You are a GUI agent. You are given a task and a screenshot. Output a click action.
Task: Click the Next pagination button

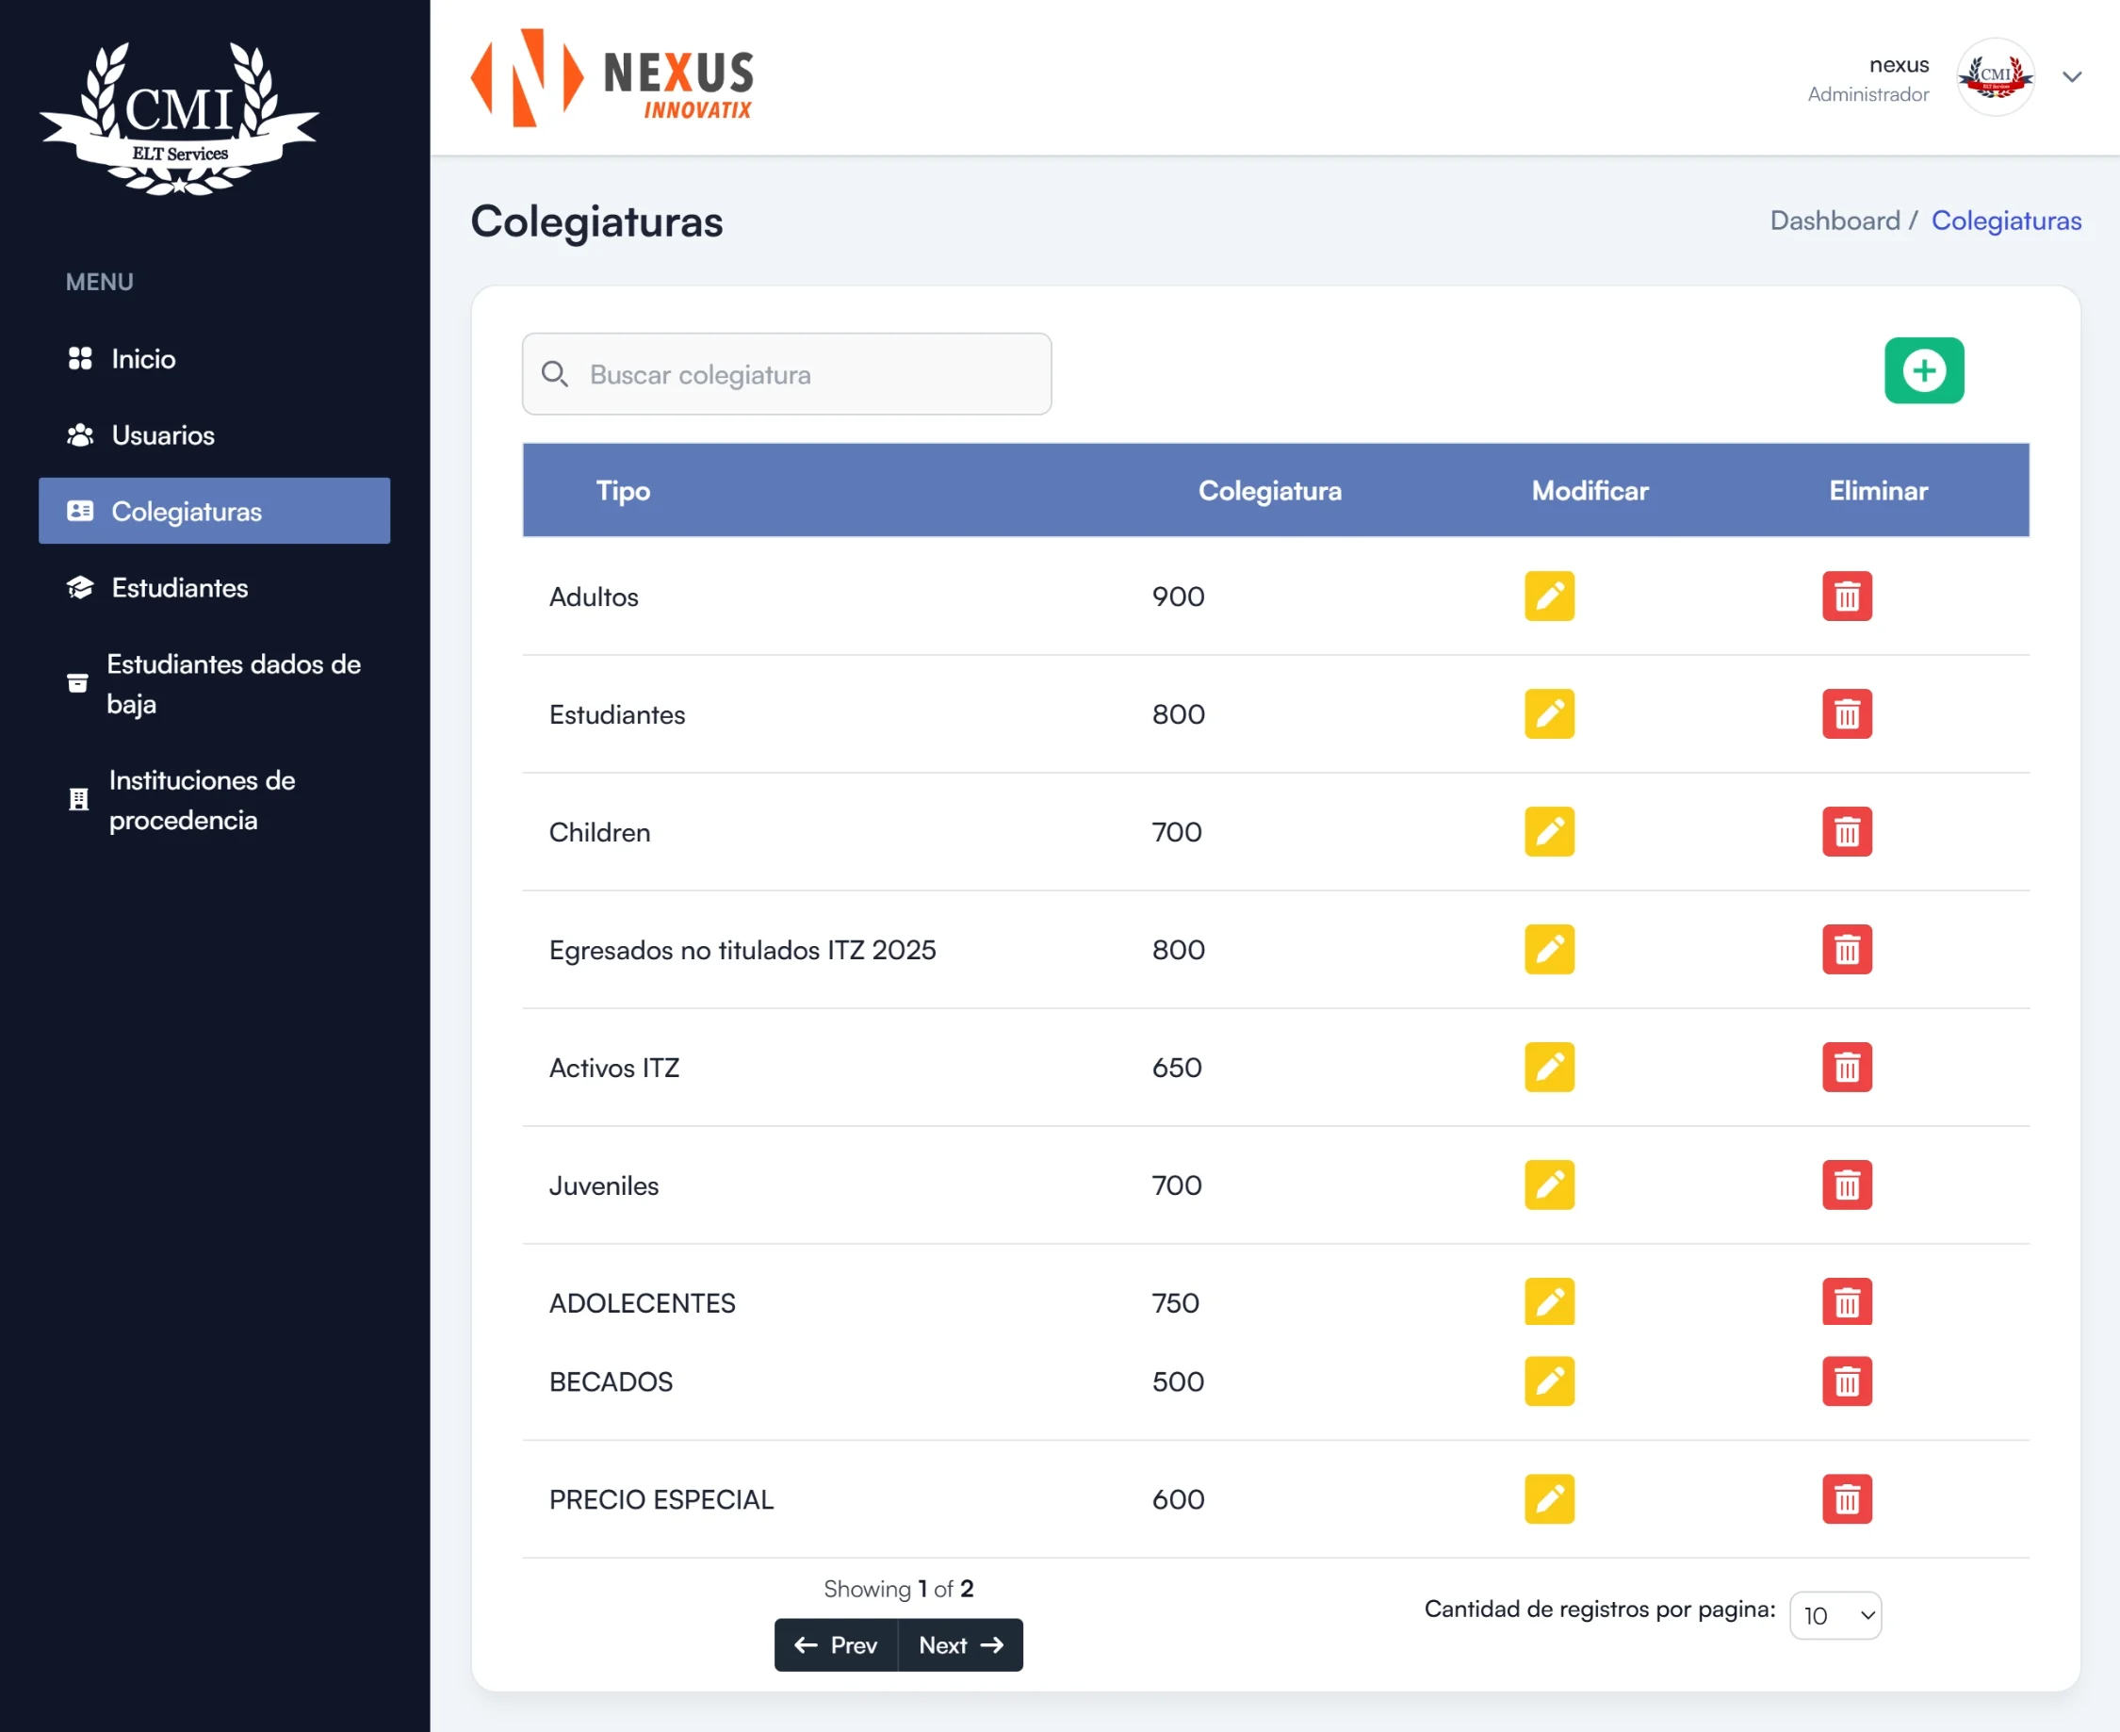click(x=960, y=1644)
